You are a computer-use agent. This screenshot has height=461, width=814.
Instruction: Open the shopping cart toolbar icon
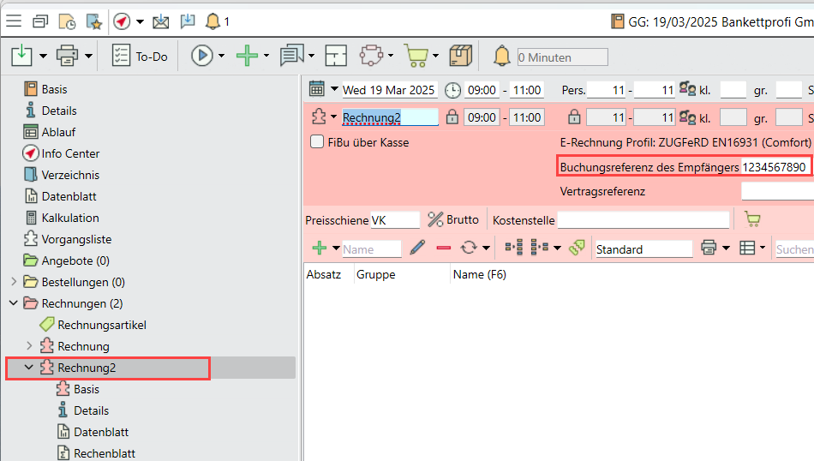click(416, 57)
